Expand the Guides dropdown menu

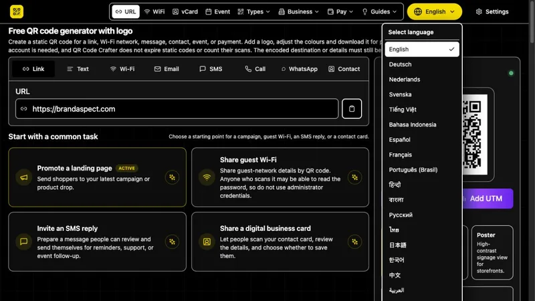[x=379, y=11]
